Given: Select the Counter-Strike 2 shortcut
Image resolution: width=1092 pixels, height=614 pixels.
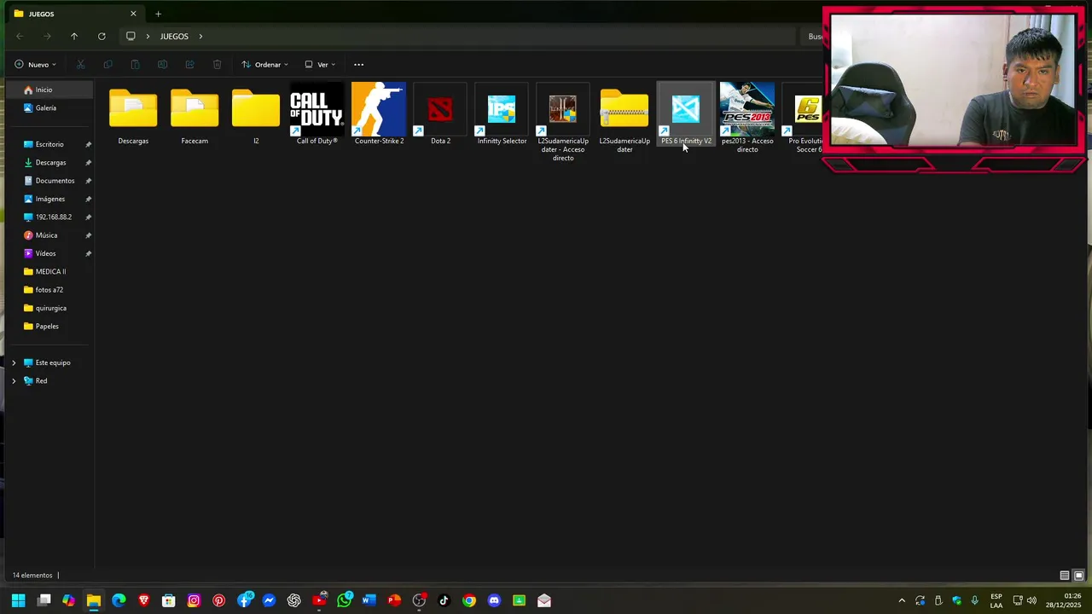Looking at the screenshot, I should (379, 114).
